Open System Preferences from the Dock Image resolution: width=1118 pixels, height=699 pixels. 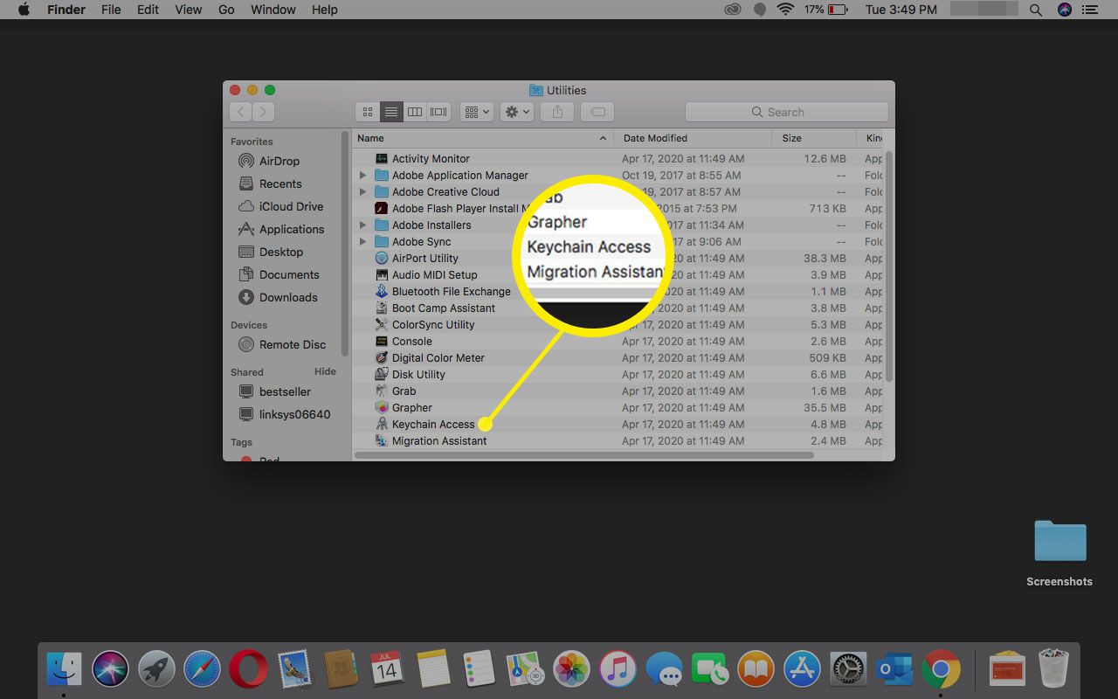pyautogui.click(x=848, y=670)
